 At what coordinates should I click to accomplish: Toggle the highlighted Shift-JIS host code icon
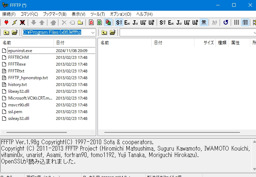click(x=119, y=22)
